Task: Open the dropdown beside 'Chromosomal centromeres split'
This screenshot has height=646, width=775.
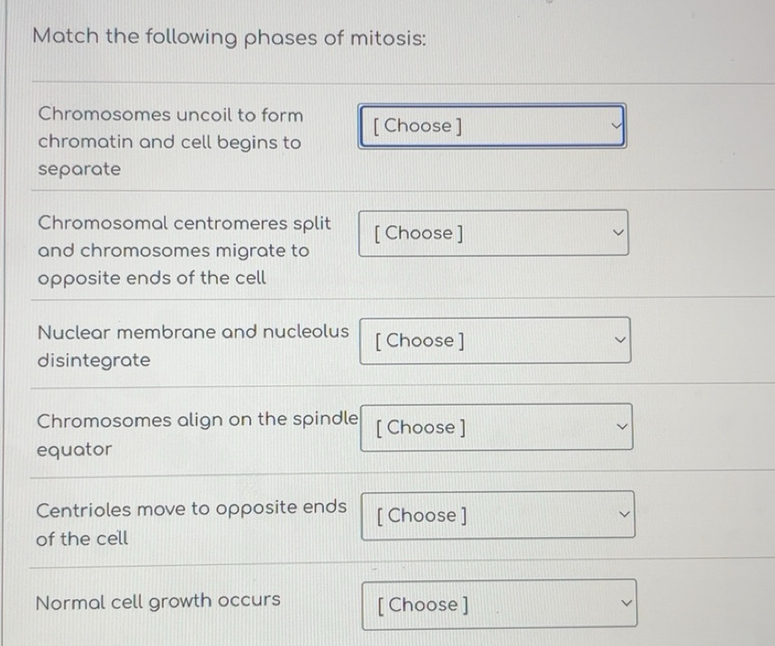Action: coord(491,233)
